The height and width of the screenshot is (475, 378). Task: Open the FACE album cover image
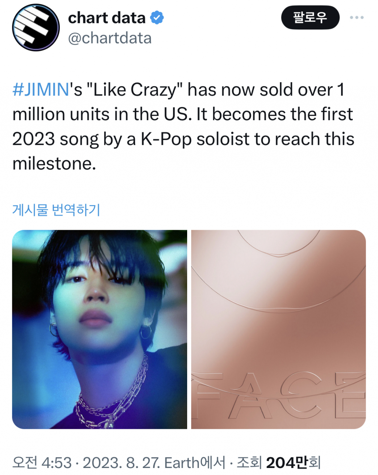point(278,329)
